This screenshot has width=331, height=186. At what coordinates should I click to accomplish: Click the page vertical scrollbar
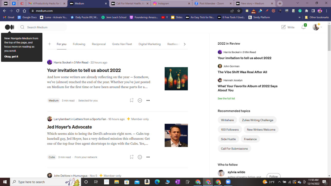(329, 103)
